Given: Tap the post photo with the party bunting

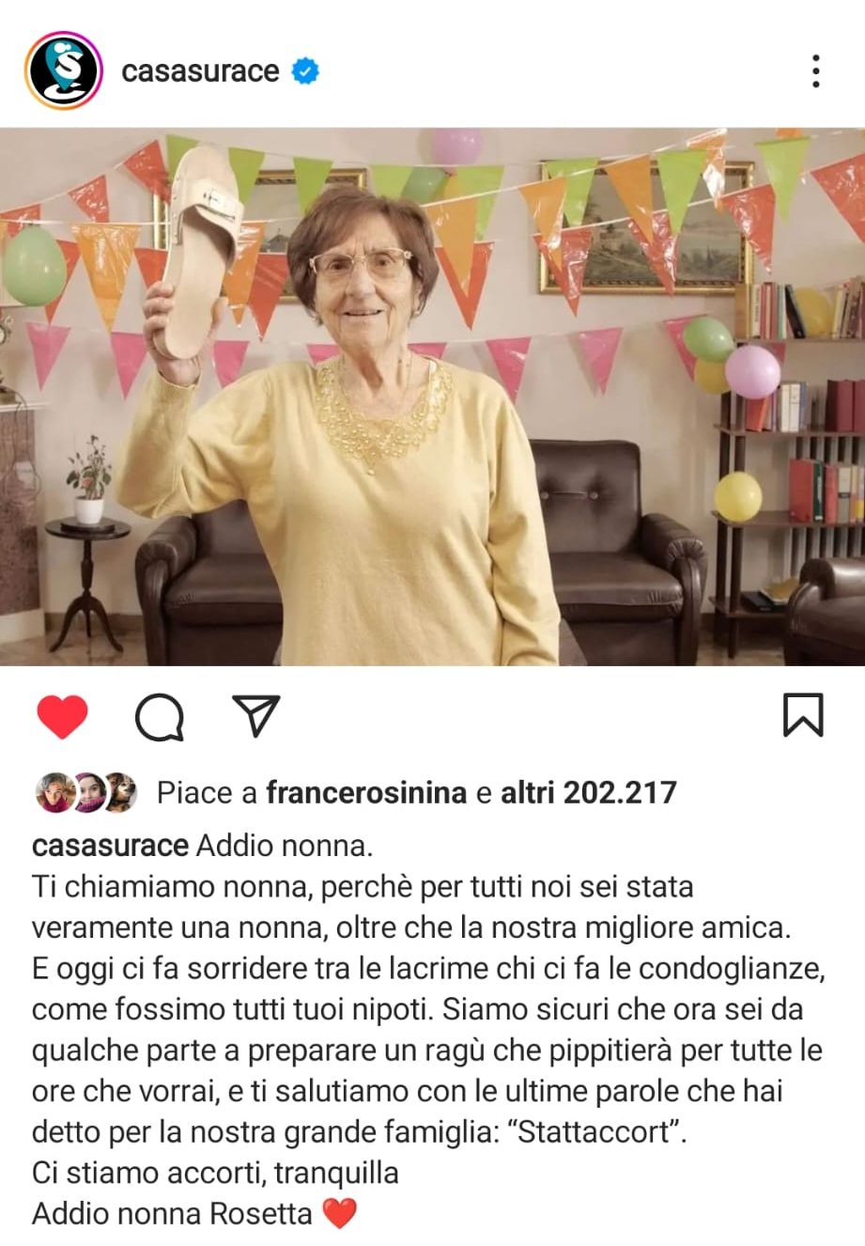Looking at the screenshot, I should pyautogui.click(x=432, y=397).
